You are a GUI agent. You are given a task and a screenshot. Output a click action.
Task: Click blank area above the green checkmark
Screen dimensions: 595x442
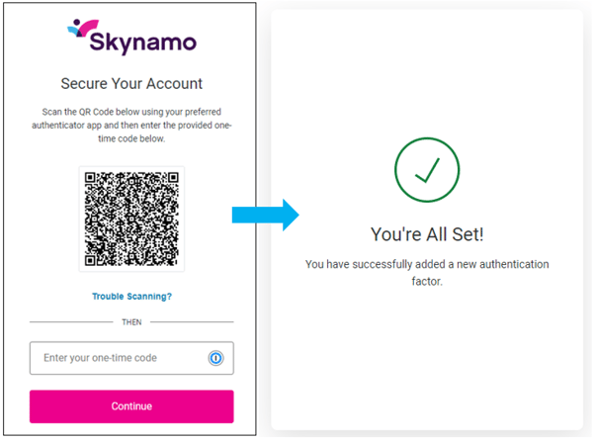click(x=427, y=79)
